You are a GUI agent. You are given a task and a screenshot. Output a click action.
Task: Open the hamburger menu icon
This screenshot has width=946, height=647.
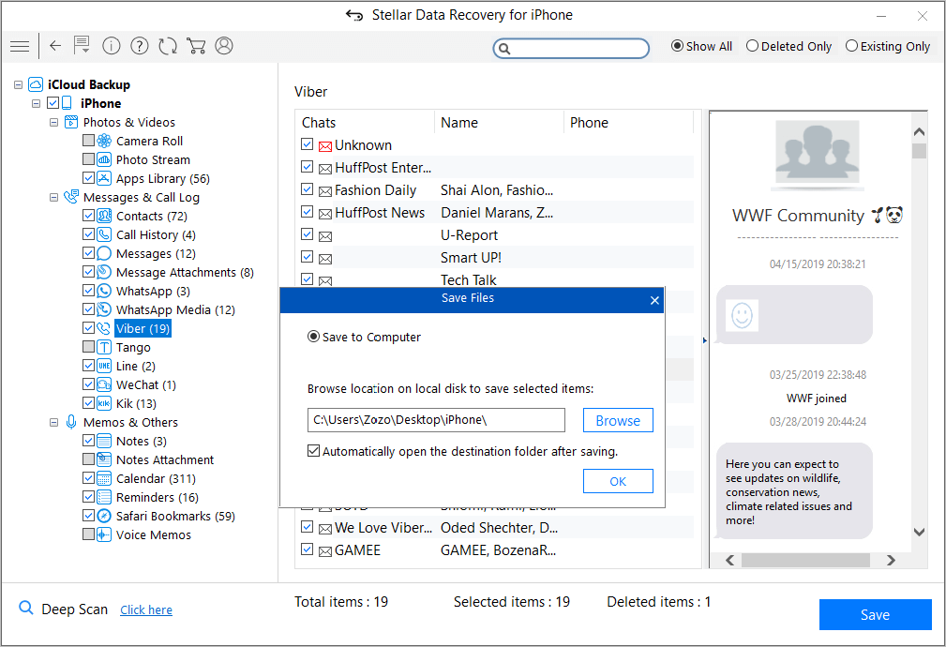click(20, 47)
